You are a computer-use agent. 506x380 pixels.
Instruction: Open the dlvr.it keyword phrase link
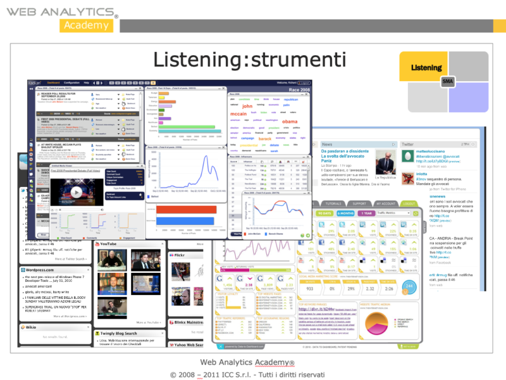pyautogui.click(x=316, y=309)
